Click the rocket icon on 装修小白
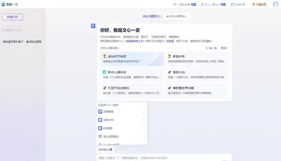Image resolution: width=281 pixels, height=161 pixels. (169, 72)
